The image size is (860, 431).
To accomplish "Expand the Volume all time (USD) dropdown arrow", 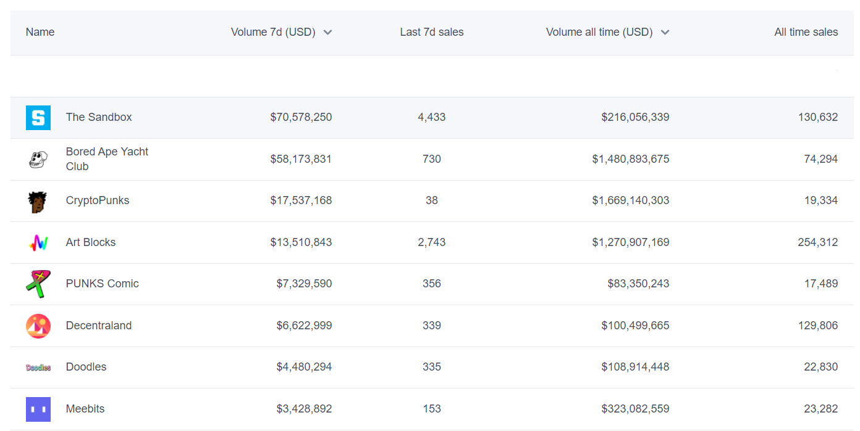I will [665, 33].
